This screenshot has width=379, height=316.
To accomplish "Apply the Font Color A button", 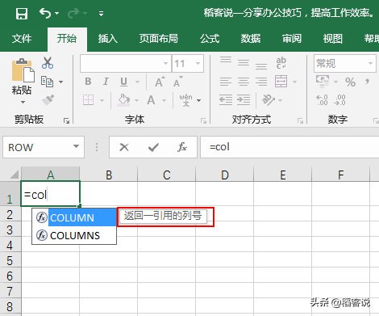I will [151, 100].
